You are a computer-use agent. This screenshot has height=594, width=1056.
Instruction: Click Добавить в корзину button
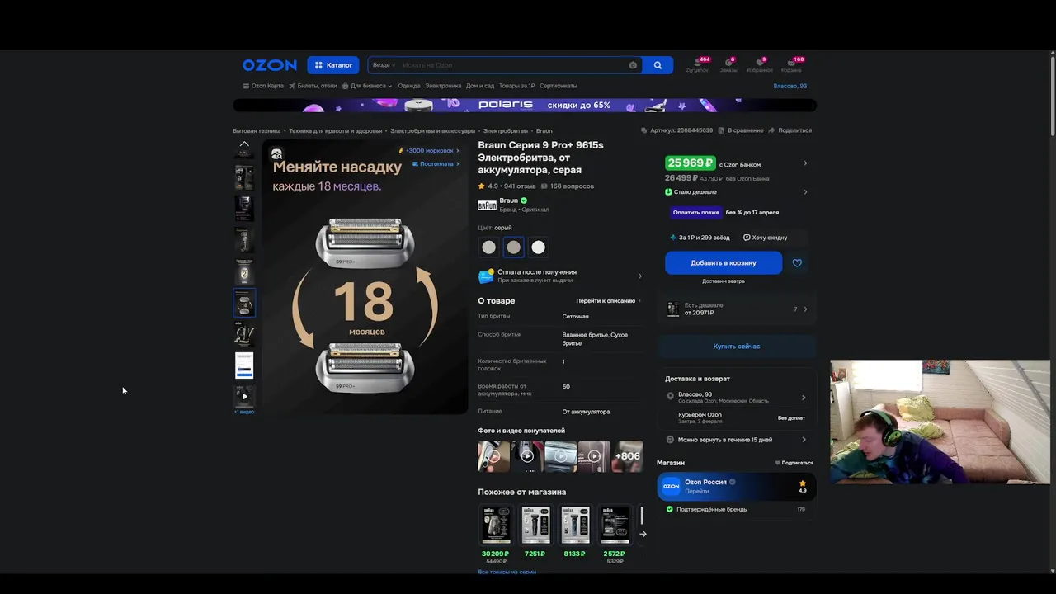click(x=724, y=263)
